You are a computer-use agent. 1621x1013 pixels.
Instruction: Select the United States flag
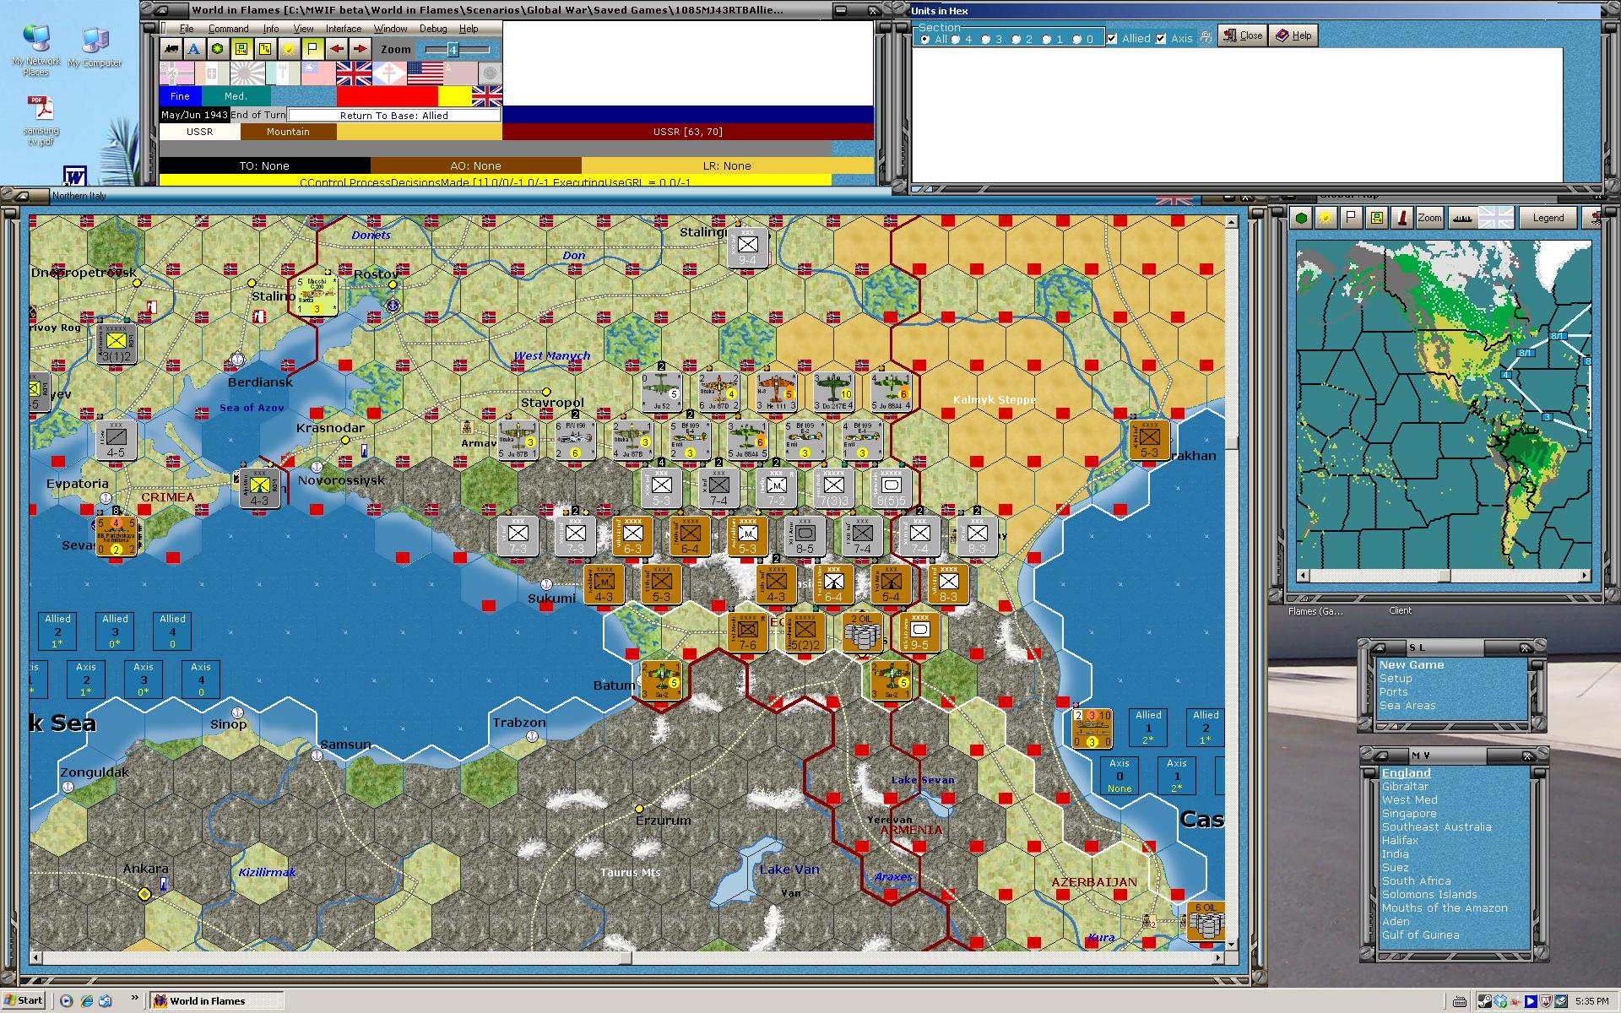(x=425, y=73)
